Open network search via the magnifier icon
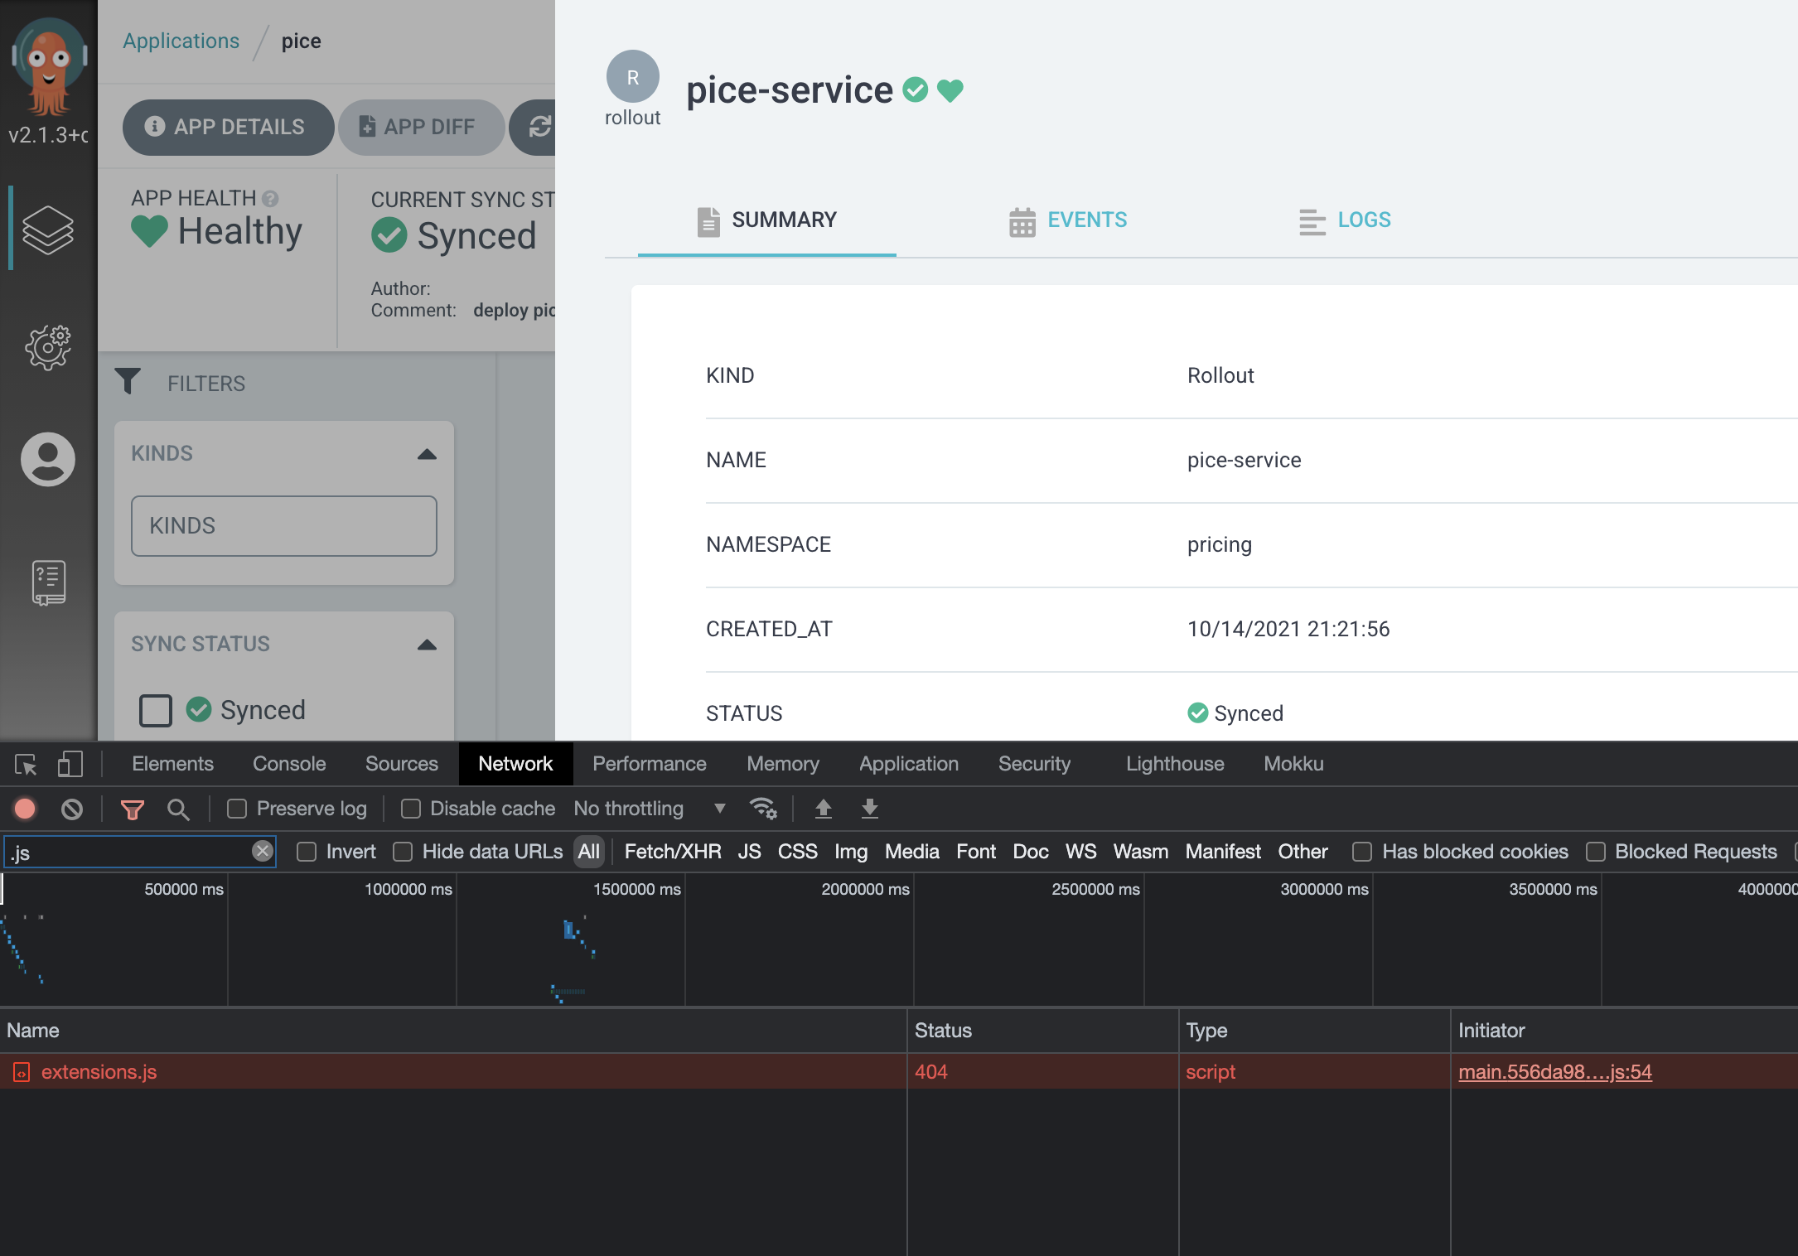1798x1256 pixels. click(178, 809)
